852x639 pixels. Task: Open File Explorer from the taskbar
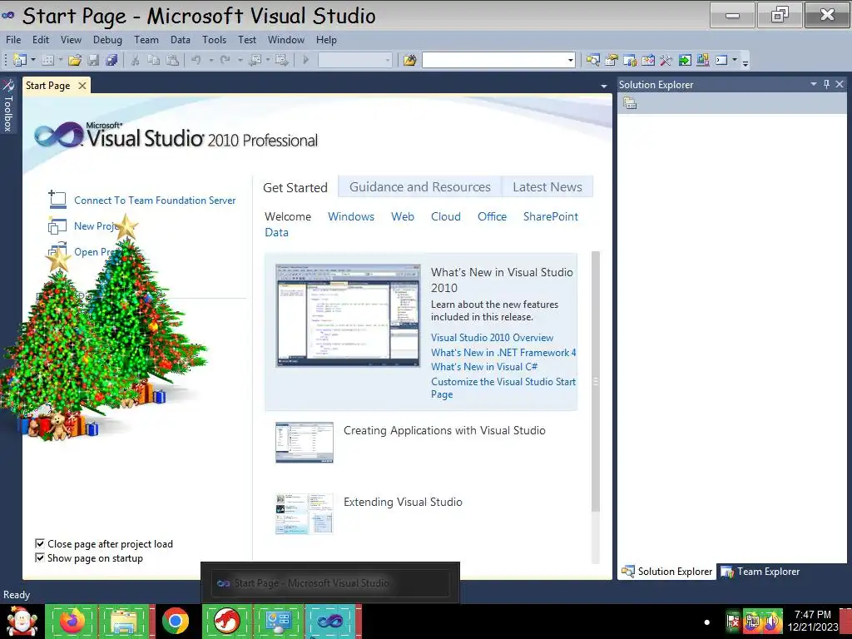123,621
